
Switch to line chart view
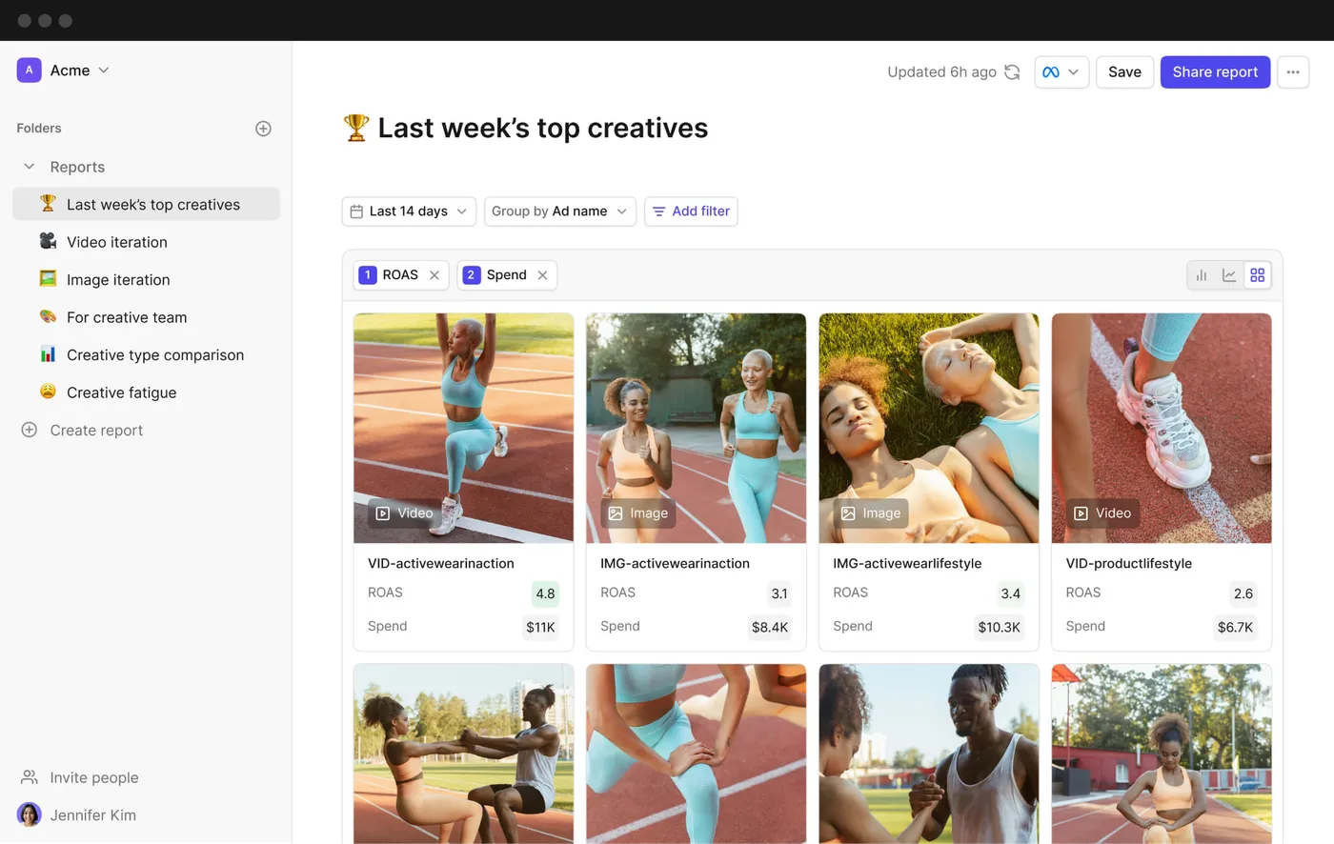(1229, 275)
